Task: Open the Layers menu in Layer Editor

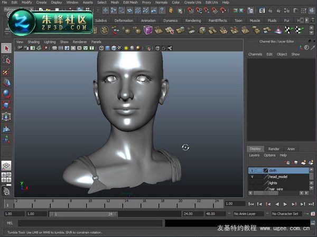Action: pos(254,155)
